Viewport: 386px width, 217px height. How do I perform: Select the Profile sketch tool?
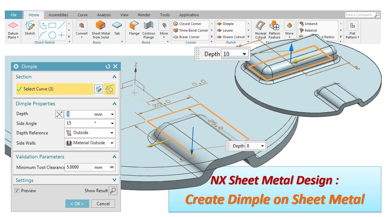43,25
